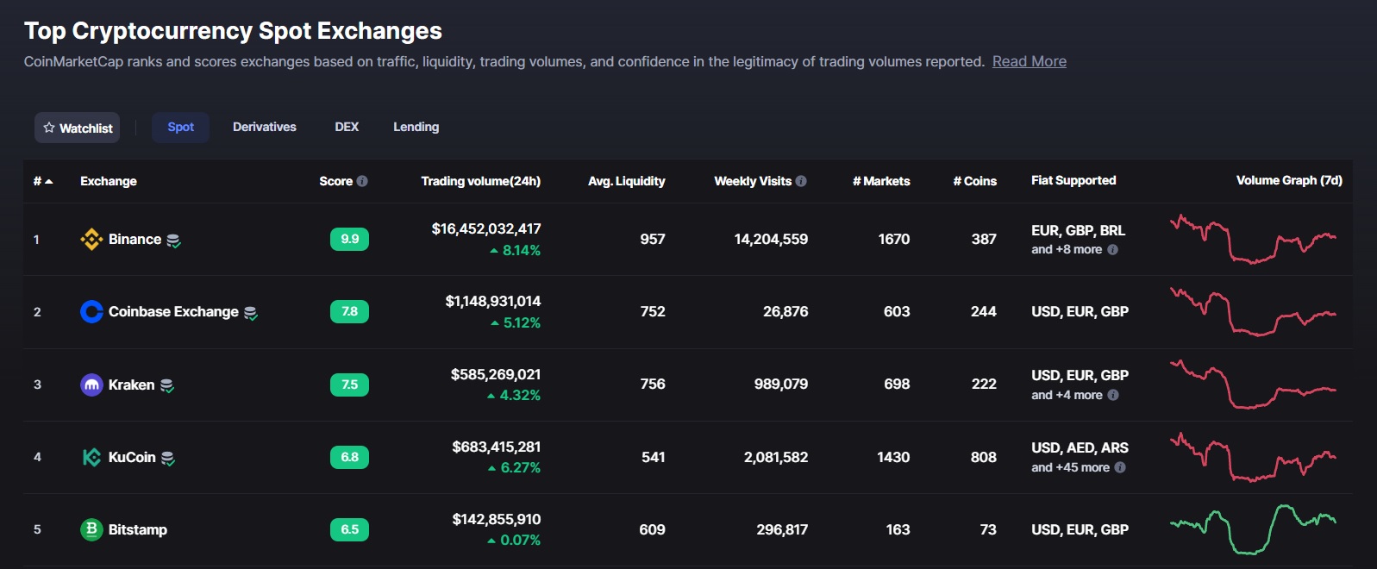Click the proof-of-reserves badge next to Coinbase Exchange
Screen dimensions: 1377x569
tap(251, 313)
